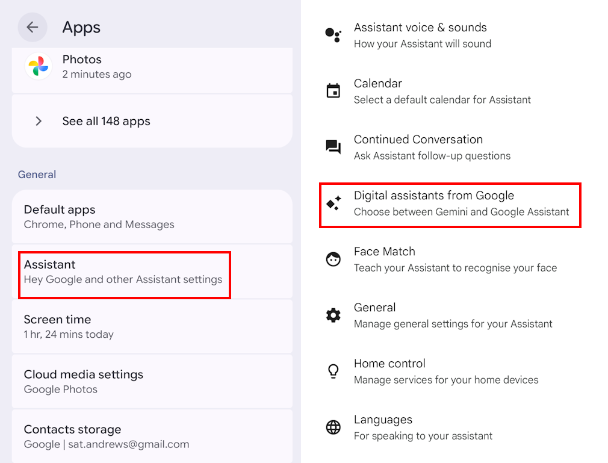Screen dimensions: 608x463
Task: Tap the Languages globe icon
Action: click(333, 427)
